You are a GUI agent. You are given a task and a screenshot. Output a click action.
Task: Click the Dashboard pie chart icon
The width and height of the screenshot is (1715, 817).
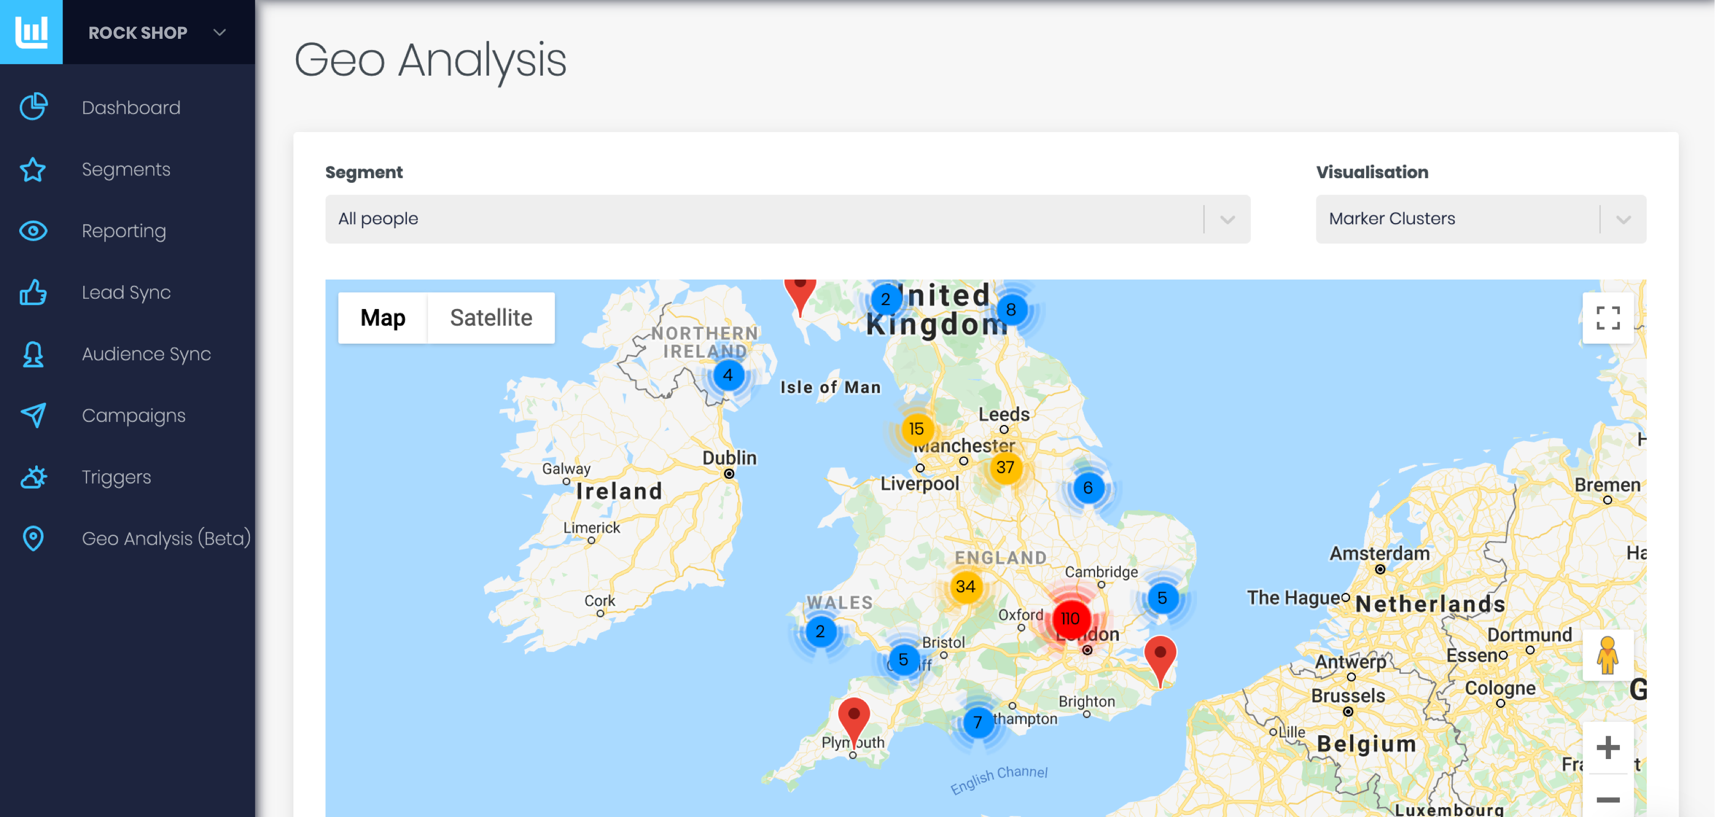pos(33,107)
